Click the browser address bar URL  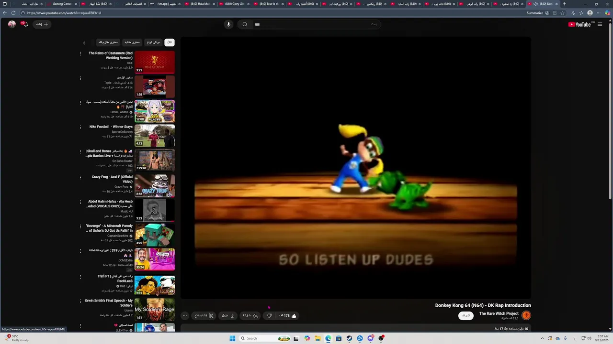click(64, 13)
